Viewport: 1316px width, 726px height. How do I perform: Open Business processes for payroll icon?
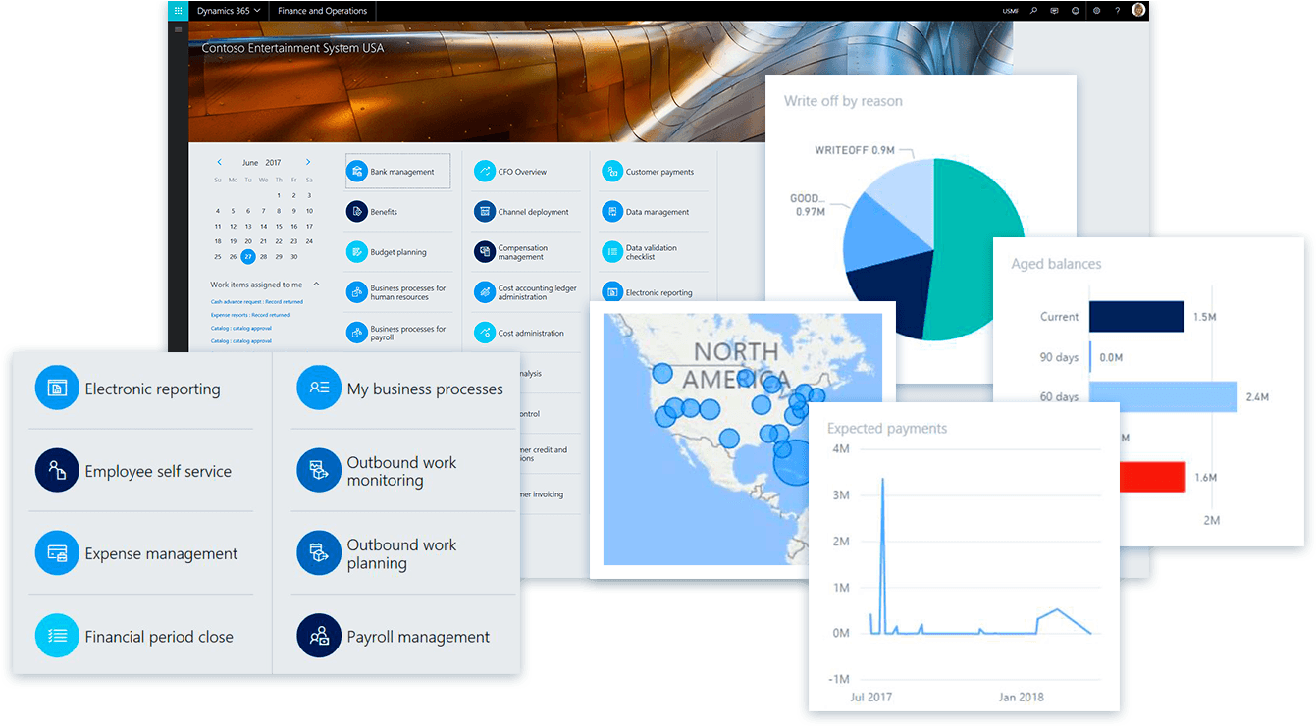(x=357, y=333)
